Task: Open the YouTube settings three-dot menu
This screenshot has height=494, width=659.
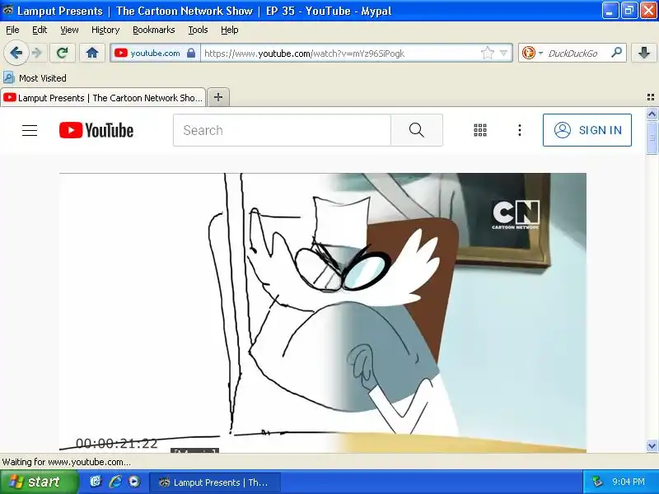Action: tap(520, 130)
